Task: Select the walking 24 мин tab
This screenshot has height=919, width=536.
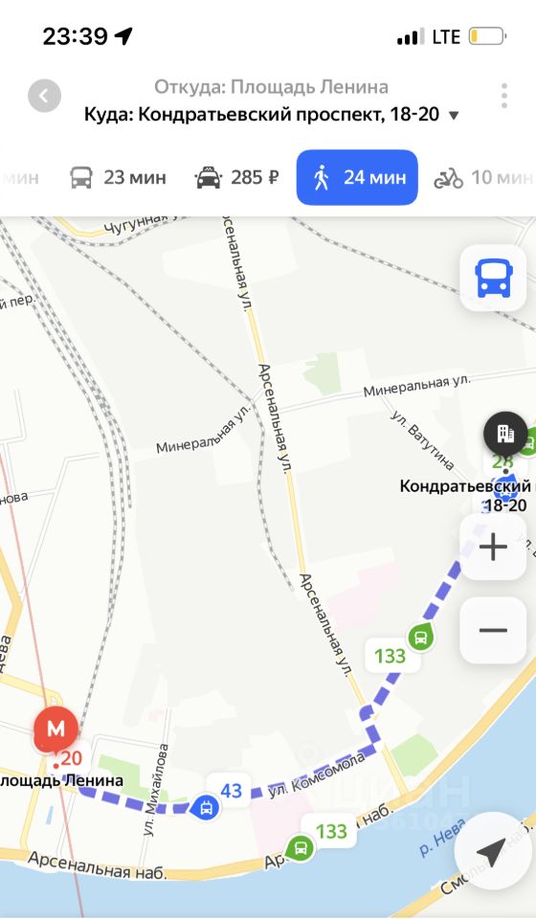Action: pyautogui.click(x=357, y=177)
